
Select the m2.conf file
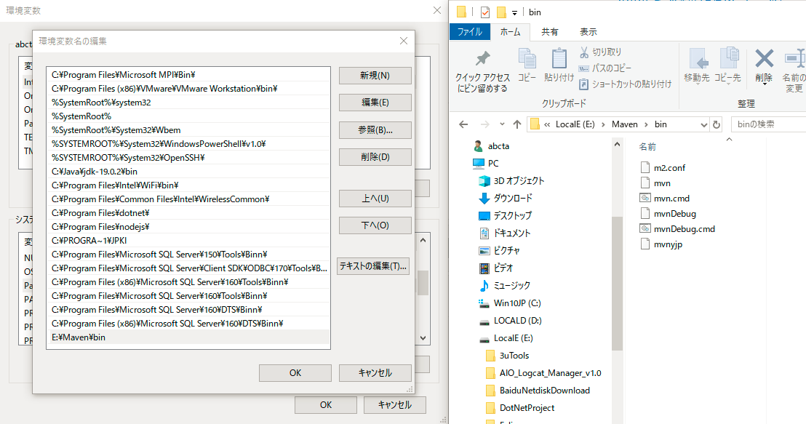(x=663, y=168)
